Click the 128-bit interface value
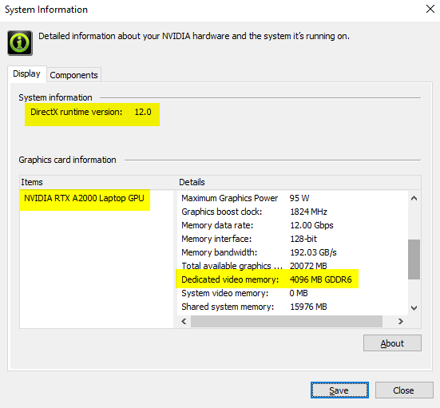This screenshot has height=408, width=440. click(303, 239)
